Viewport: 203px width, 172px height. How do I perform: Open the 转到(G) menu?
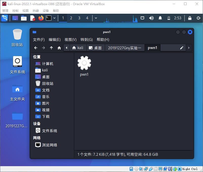point(87,39)
